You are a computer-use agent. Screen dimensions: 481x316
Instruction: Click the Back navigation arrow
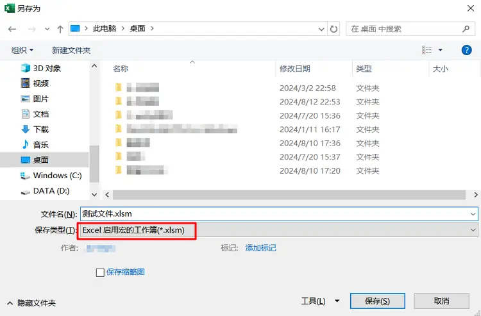(x=12, y=29)
